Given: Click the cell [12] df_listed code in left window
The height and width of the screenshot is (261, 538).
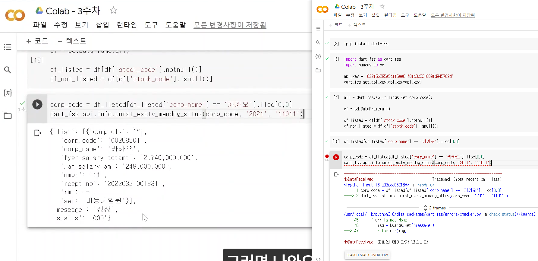Looking at the screenshot, I should (x=131, y=74).
